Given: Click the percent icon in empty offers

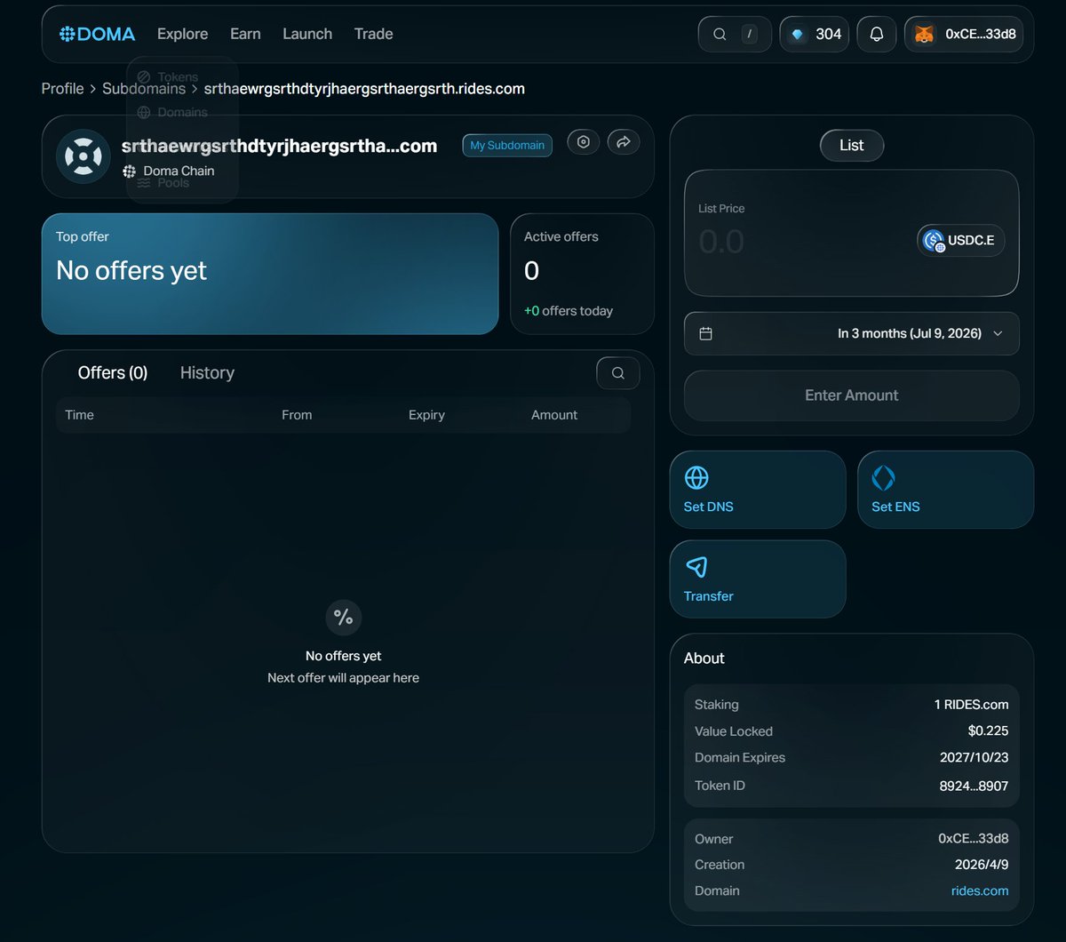Looking at the screenshot, I should point(343,618).
